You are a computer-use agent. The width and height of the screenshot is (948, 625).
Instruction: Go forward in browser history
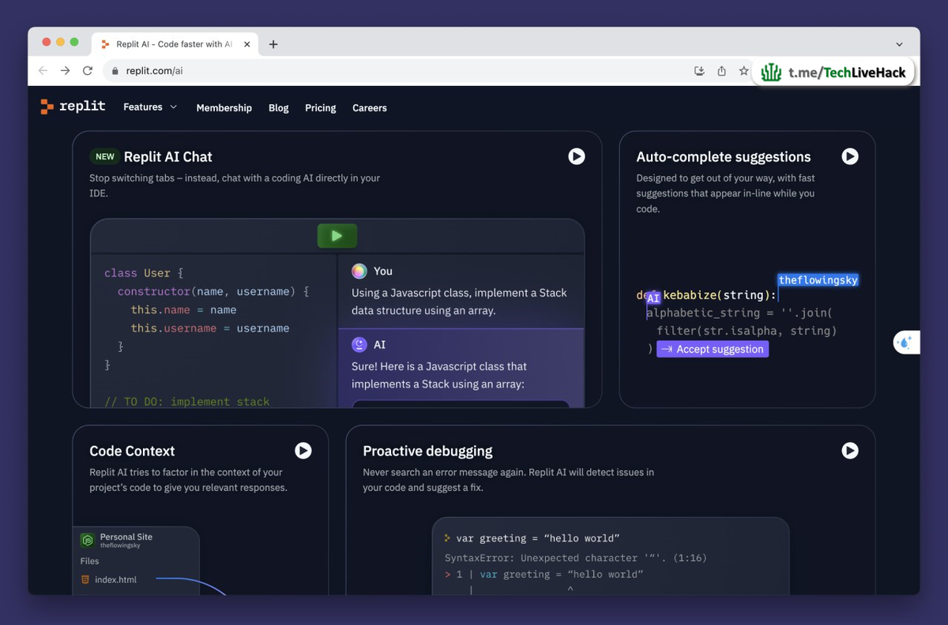pyautogui.click(x=66, y=71)
